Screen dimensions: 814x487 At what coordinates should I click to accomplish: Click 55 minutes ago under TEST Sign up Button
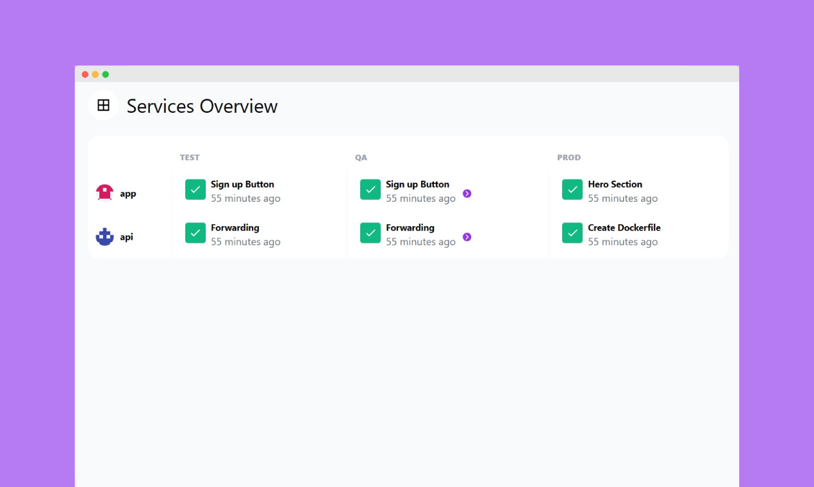[x=245, y=199]
